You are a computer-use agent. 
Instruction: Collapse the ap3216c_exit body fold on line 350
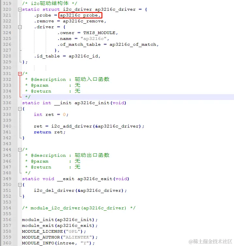click(x=20, y=185)
